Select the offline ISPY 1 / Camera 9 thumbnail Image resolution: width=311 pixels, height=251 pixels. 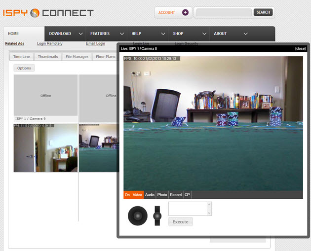pos(45,96)
